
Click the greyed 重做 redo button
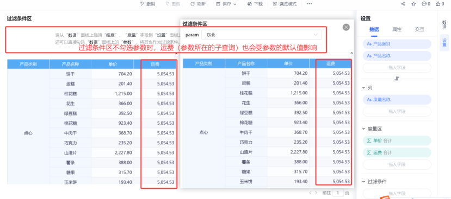(172, 4)
